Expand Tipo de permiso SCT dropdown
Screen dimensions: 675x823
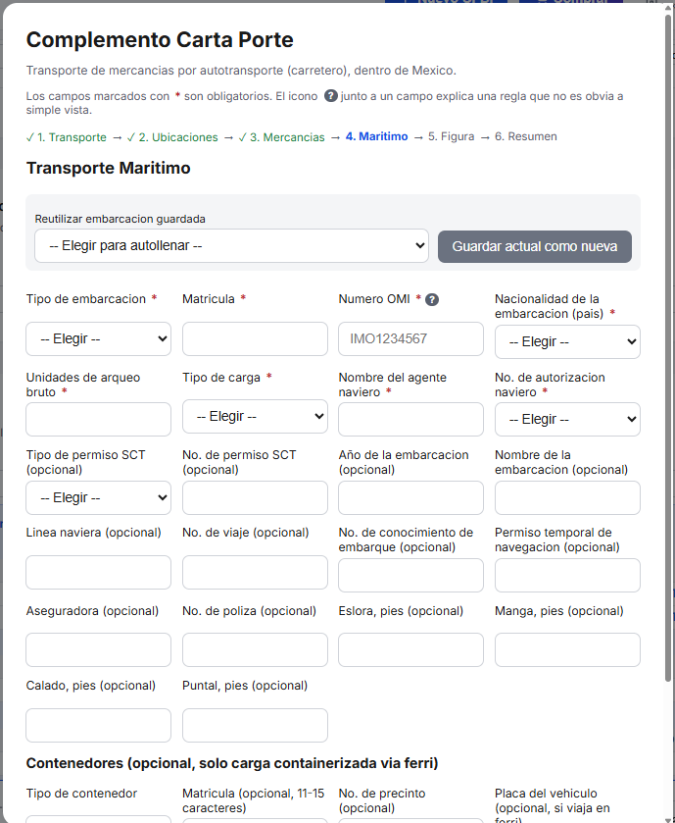pyautogui.click(x=99, y=497)
